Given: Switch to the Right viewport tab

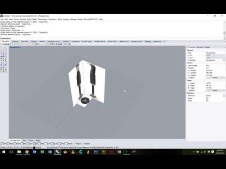Looking at the screenshot, I should (38, 140).
